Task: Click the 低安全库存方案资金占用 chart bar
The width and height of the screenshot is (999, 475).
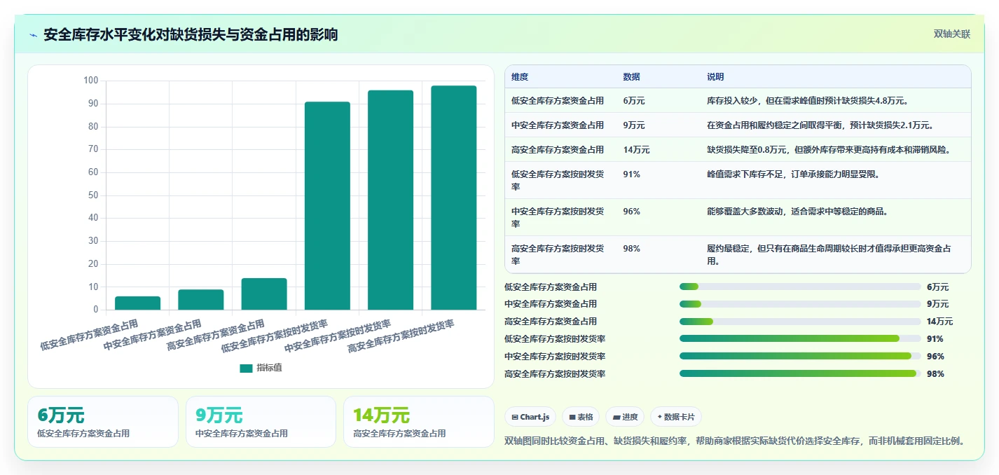Action: click(x=137, y=303)
